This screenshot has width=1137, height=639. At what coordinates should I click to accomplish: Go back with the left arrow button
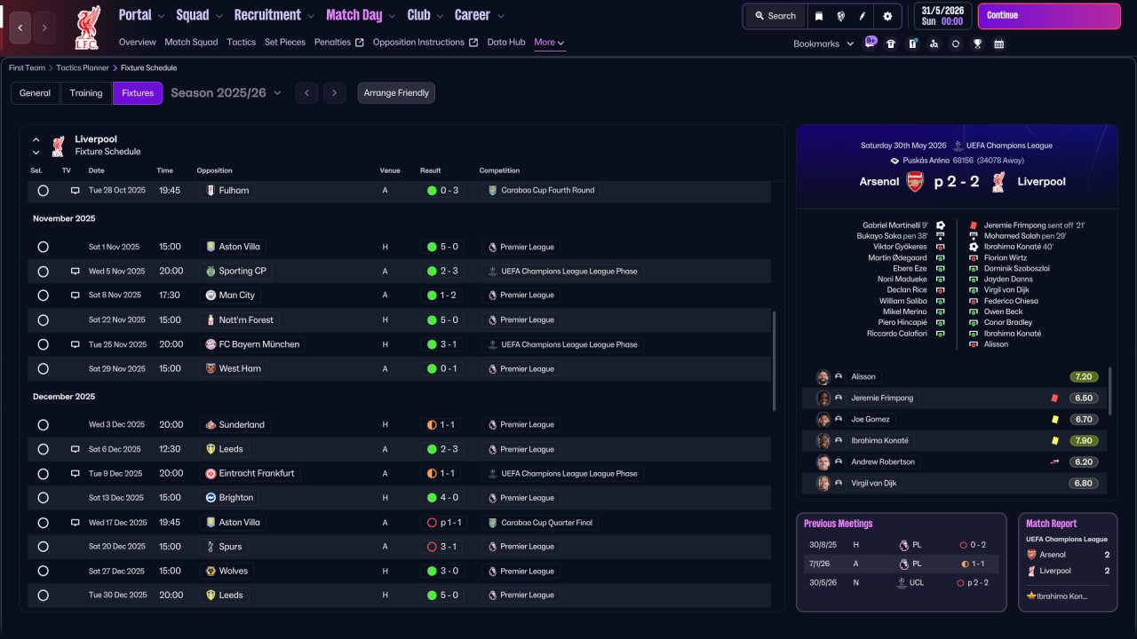20,28
